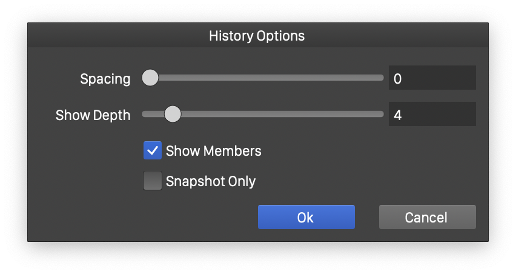Image resolution: width=516 pixels, height=274 pixels.
Task: Click the History Options title bar
Action: click(257, 36)
